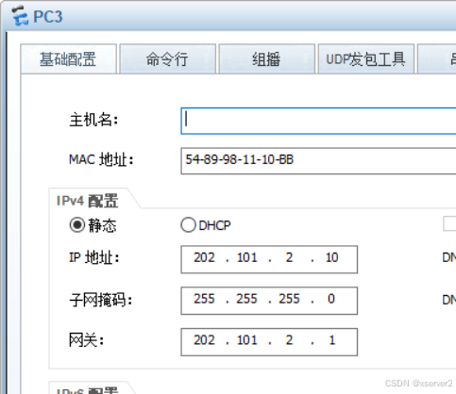Click the PC3 window title icon
Viewport: 456px width, 394px height.
(x=20, y=16)
